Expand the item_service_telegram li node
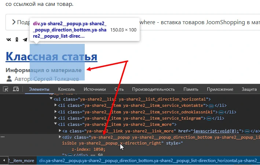The image size is (260, 165). coord(55,118)
